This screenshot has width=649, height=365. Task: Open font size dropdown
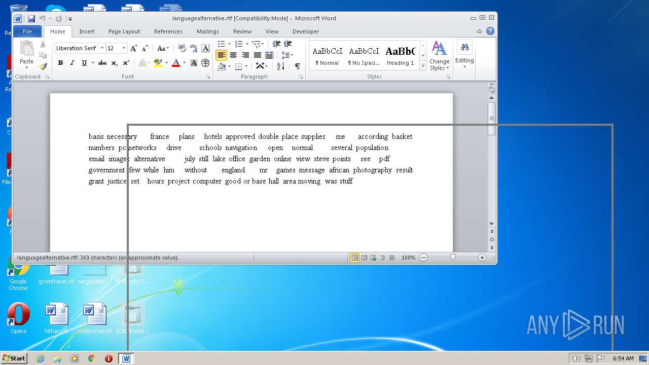coord(124,48)
